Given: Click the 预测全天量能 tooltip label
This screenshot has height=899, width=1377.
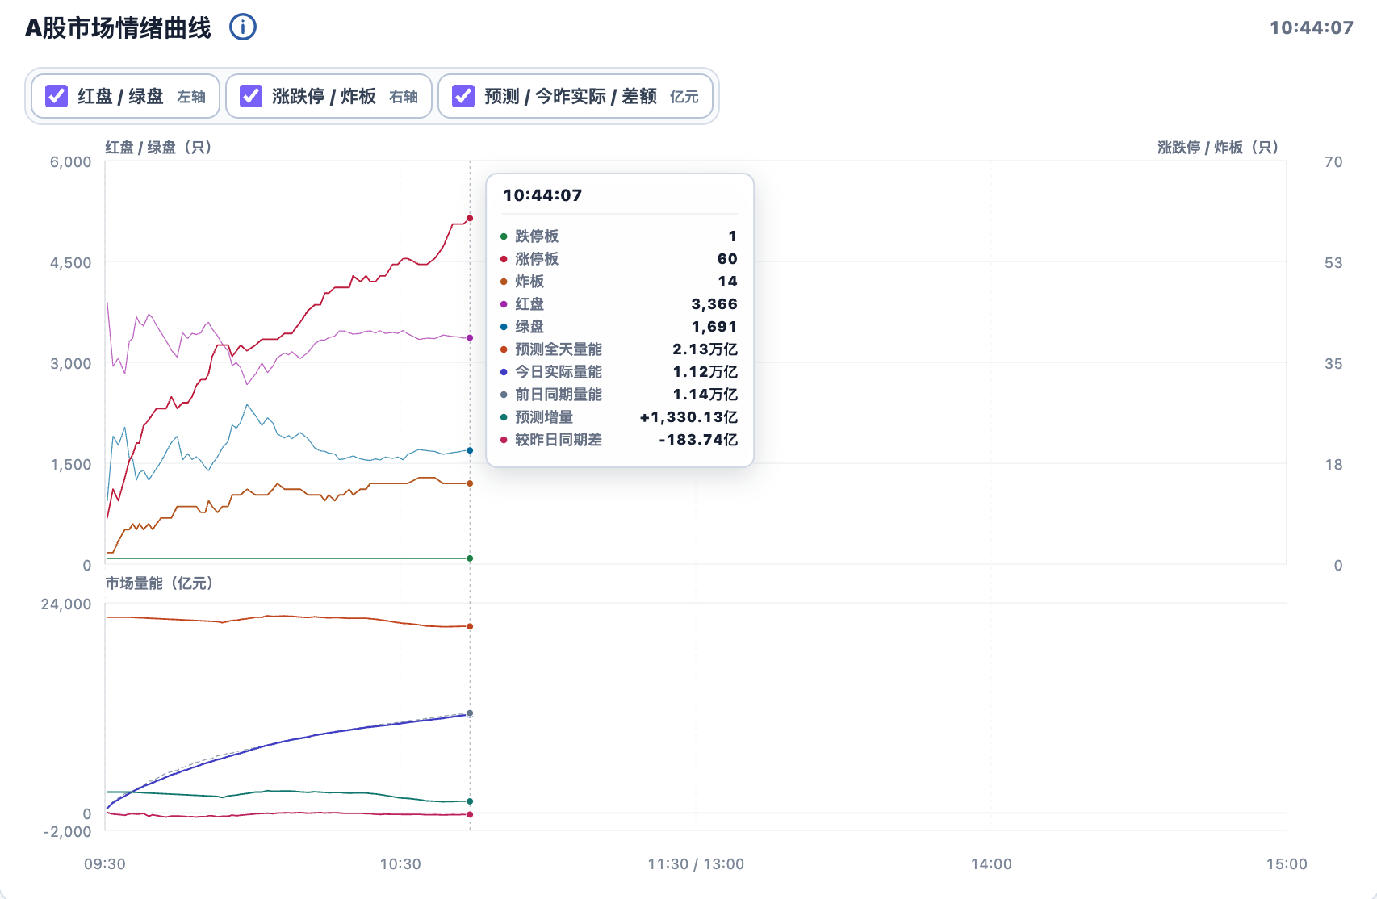Looking at the screenshot, I should (x=559, y=349).
